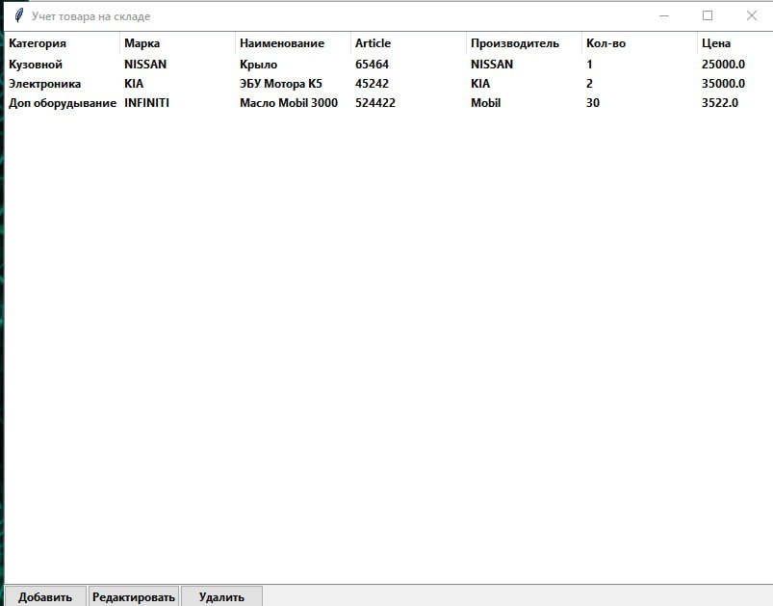
Task: Click the ЭБУ Мотора K5 item name
Action: pos(281,84)
